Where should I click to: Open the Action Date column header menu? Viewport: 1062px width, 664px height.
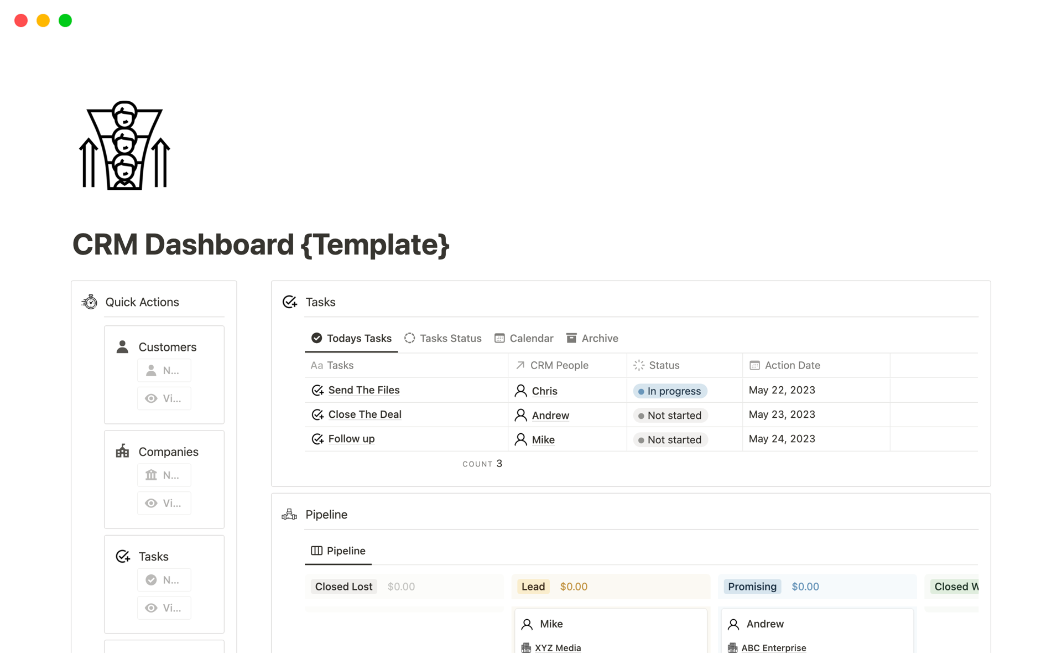pyautogui.click(x=792, y=365)
